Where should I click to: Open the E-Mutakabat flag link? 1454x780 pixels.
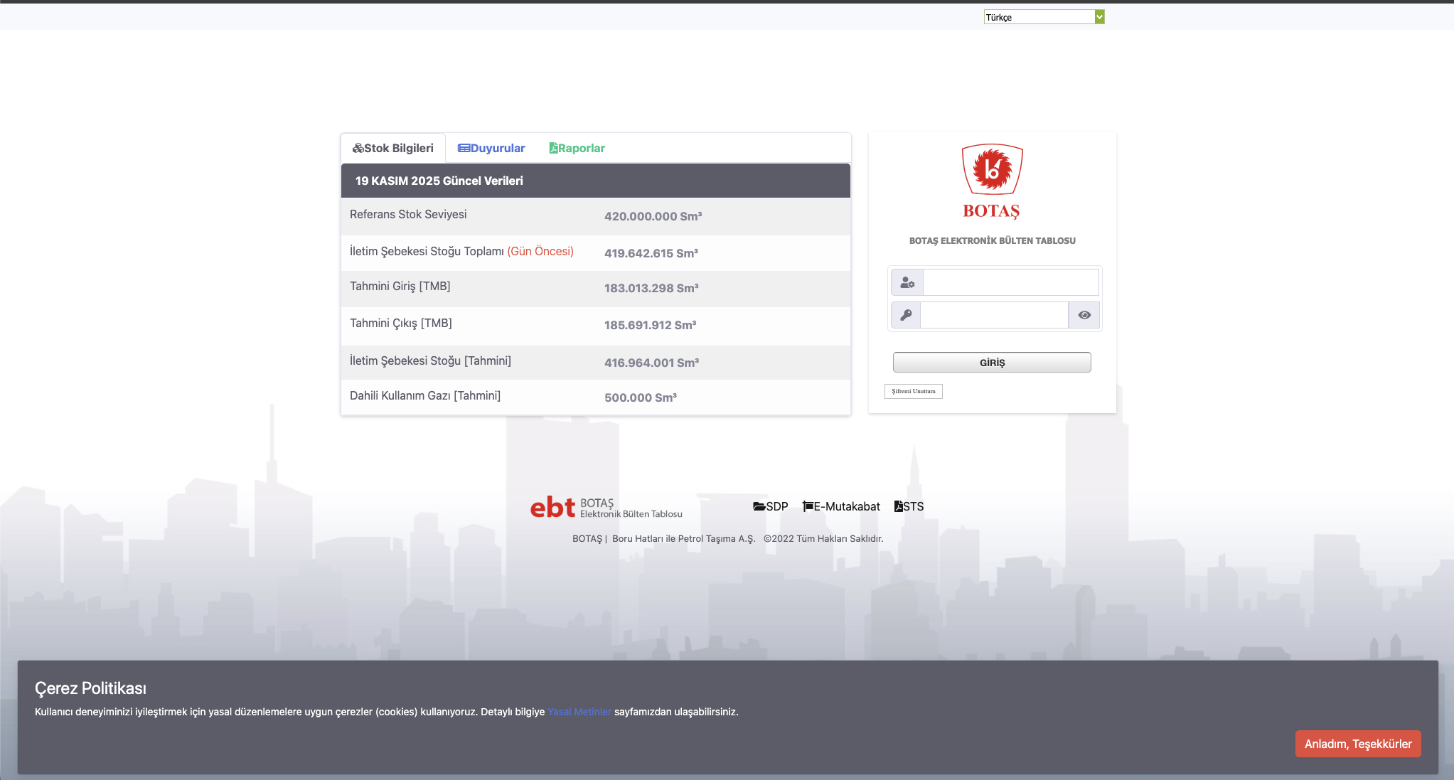[x=841, y=506]
